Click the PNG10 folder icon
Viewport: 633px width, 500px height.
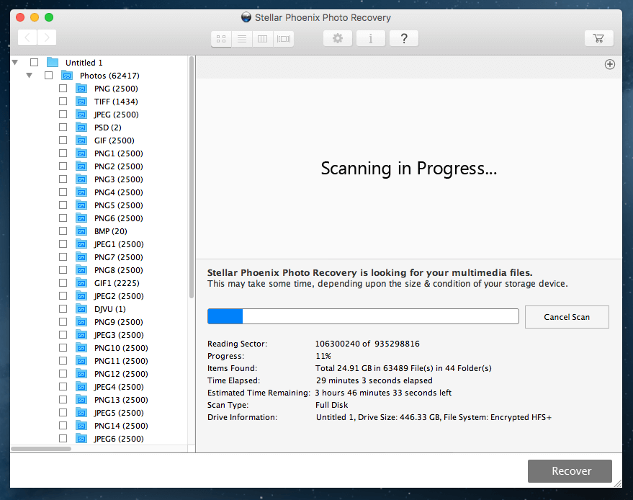tap(81, 348)
